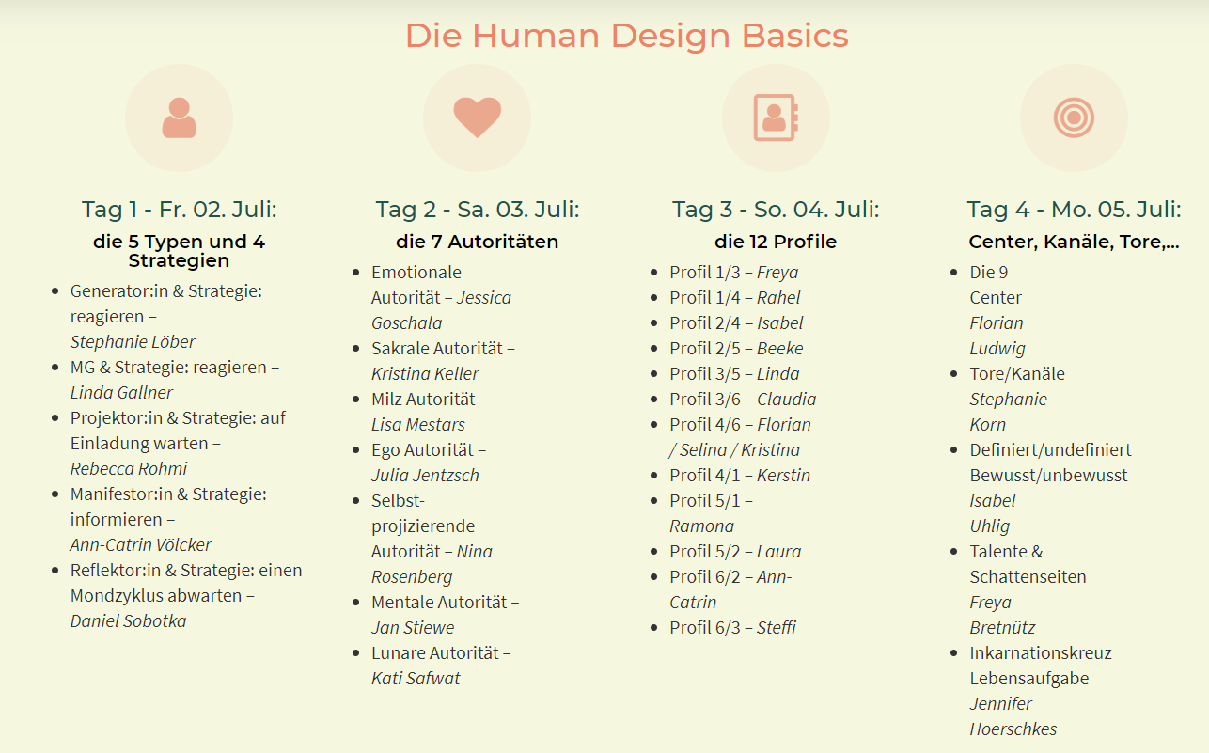Click the 'die 7 Autoritäten' subtitle
Screen dimensions: 1209x753
[x=478, y=242]
